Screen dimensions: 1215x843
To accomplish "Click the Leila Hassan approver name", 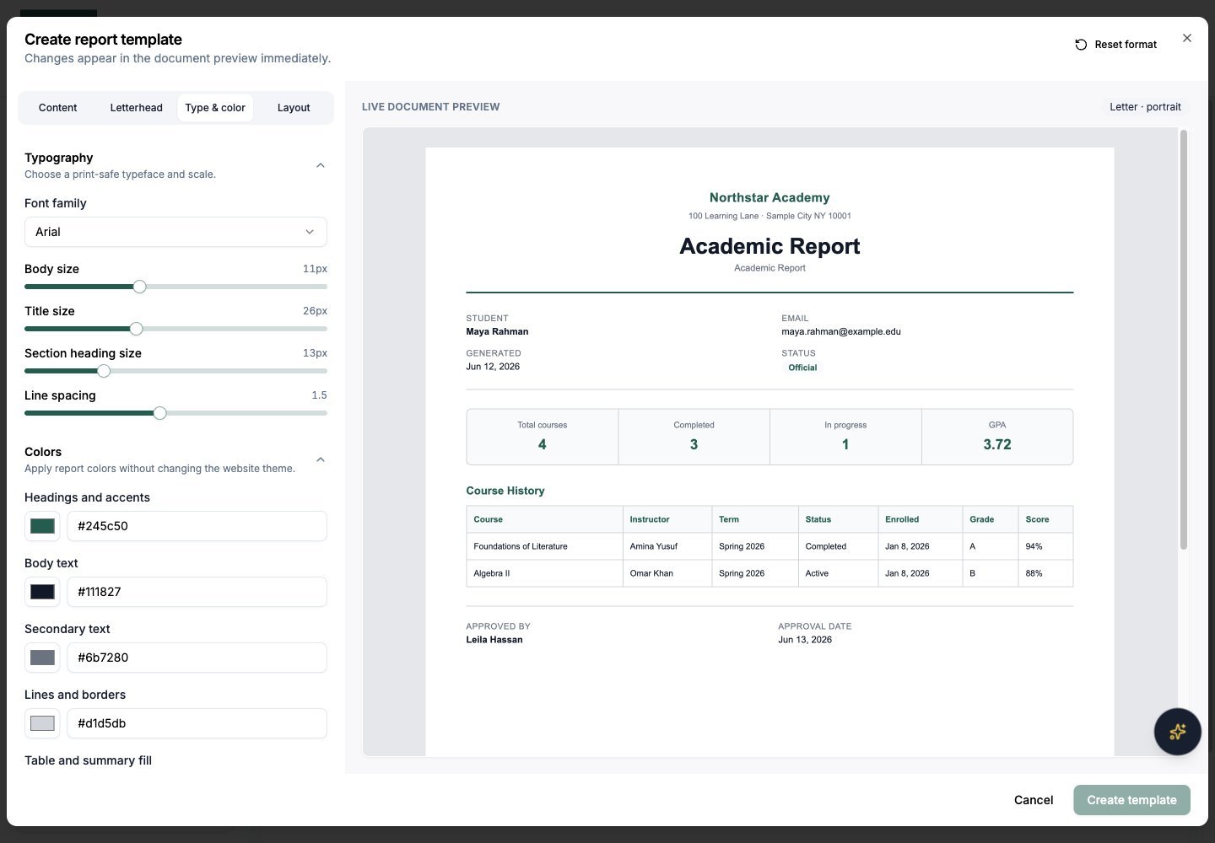I will [494, 640].
